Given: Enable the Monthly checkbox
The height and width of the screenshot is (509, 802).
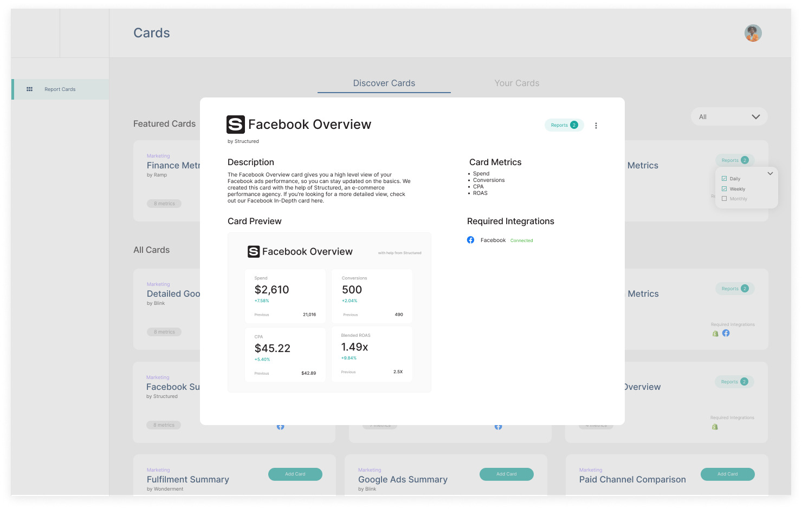Looking at the screenshot, I should tap(724, 199).
